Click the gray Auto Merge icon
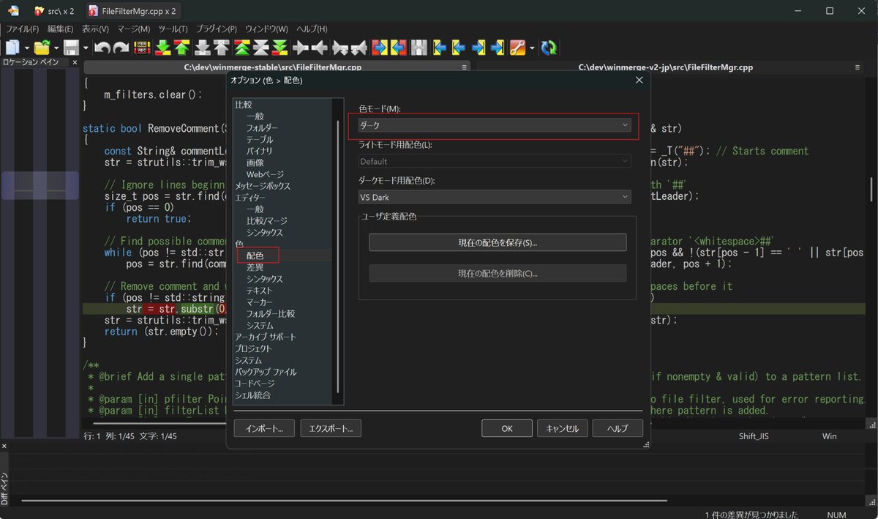This screenshot has width=878, height=519. point(419,48)
